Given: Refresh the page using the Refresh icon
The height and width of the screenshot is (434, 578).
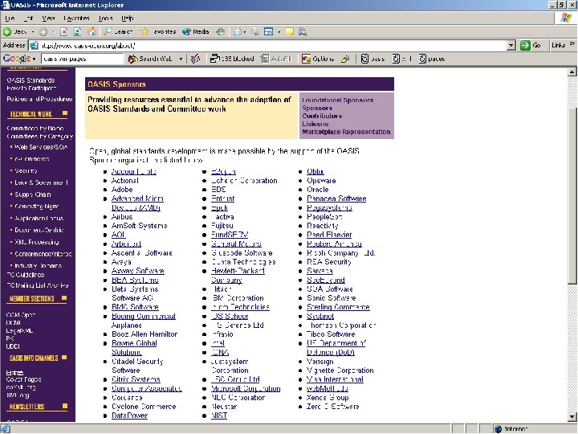Looking at the screenshot, I should click(x=77, y=31).
